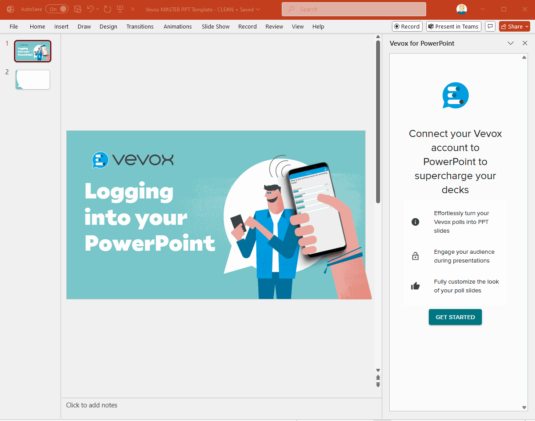The image size is (535, 421).
Task: Click the slide editor vertical scrollbar thumb
Action: click(378, 122)
